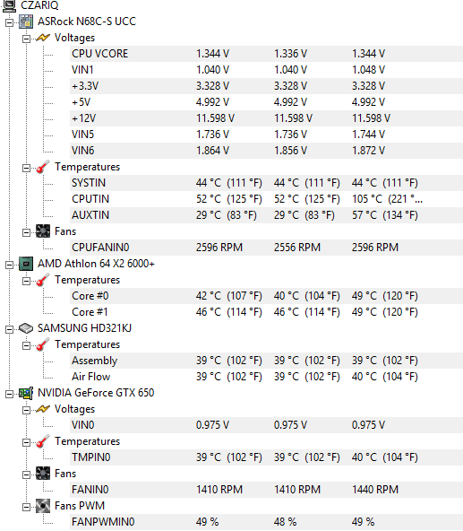463x531 pixels.
Task: Click the 57 °C (134 °F) AUXTIN value
Action: coord(385,215)
